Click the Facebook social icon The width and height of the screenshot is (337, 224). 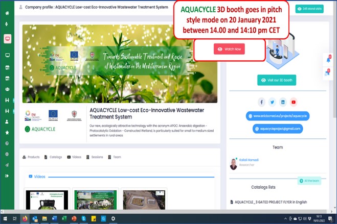click(261, 102)
